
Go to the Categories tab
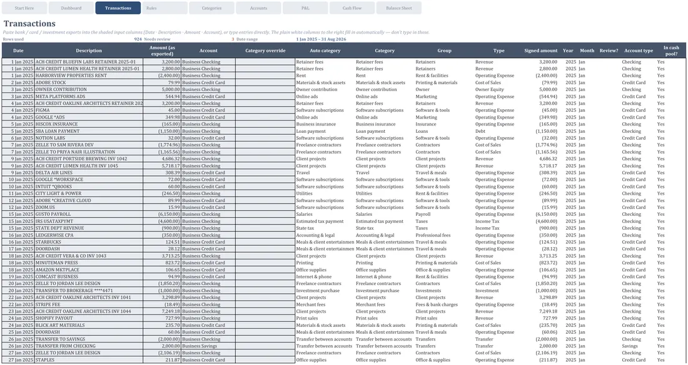click(211, 8)
